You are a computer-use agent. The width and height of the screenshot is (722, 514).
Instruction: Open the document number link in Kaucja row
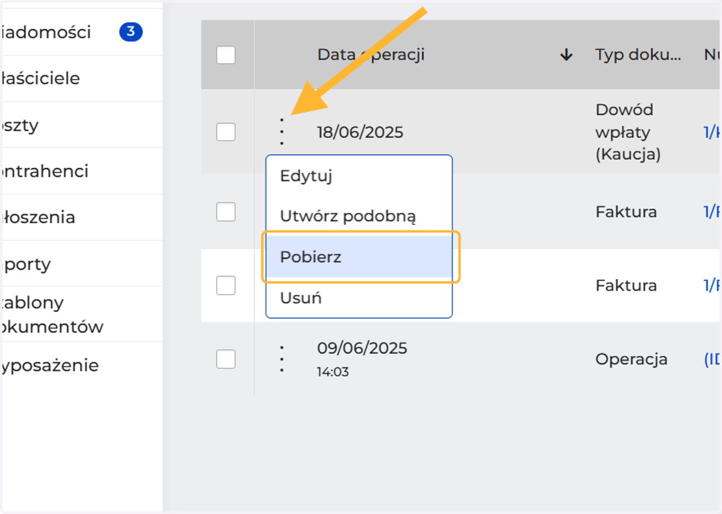click(x=712, y=132)
